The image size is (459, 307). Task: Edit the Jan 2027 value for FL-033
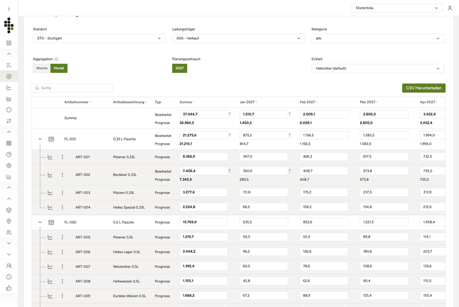[264, 135]
